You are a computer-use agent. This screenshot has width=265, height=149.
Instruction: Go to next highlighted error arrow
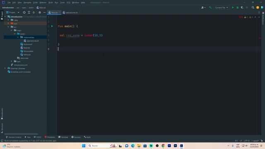(259, 17)
